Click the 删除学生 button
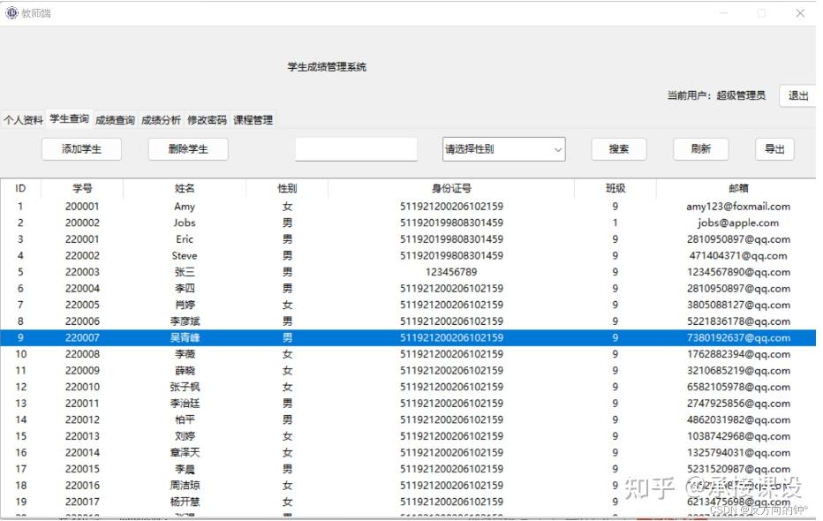Screen dimensions: 823x521 [x=187, y=148]
